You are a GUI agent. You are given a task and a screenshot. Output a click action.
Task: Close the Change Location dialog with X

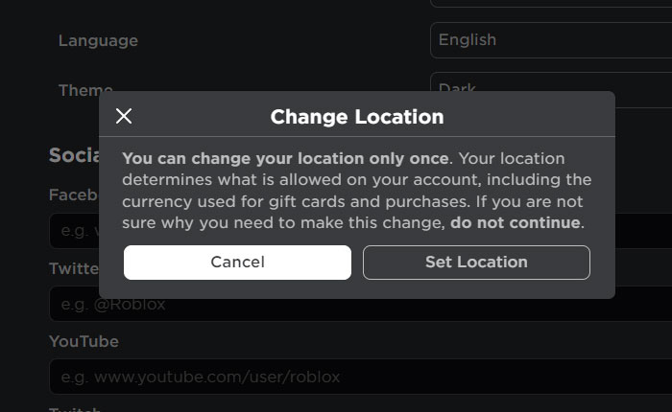(x=124, y=117)
